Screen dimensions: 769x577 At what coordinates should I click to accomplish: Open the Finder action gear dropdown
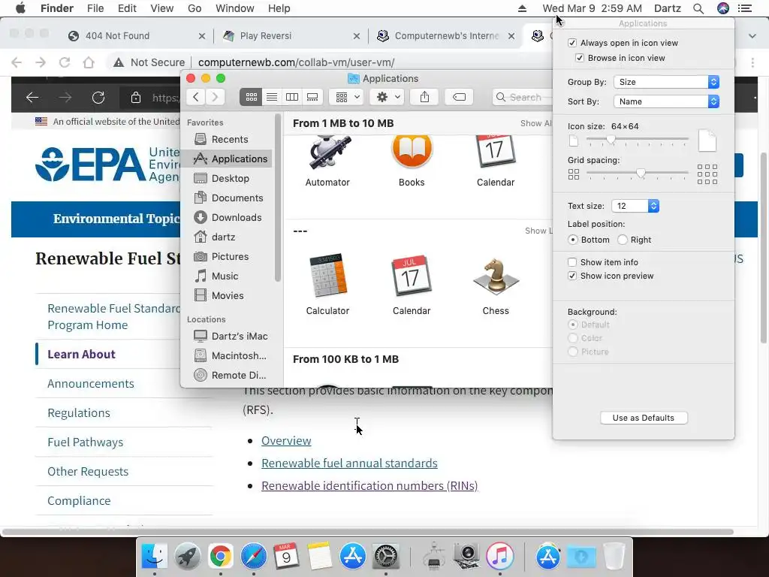click(x=387, y=97)
